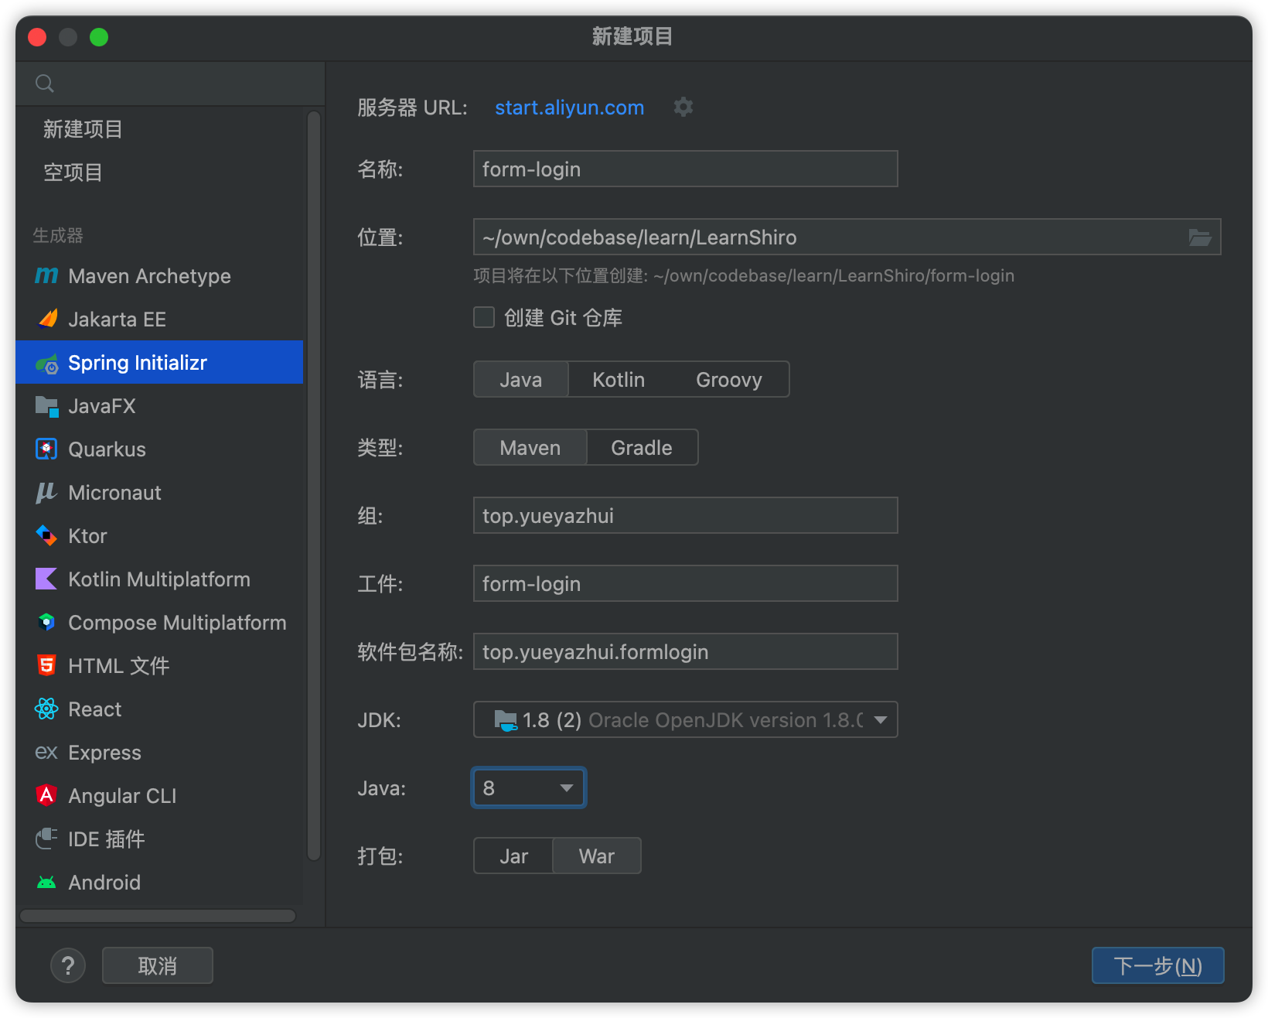
Task: Click the Maven Archetype icon
Action: click(46, 275)
